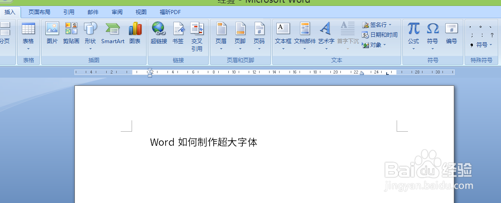Expand the 页眉 header dropdown arrow
The width and height of the screenshot is (501, 203).
click(x=221, y=49)
